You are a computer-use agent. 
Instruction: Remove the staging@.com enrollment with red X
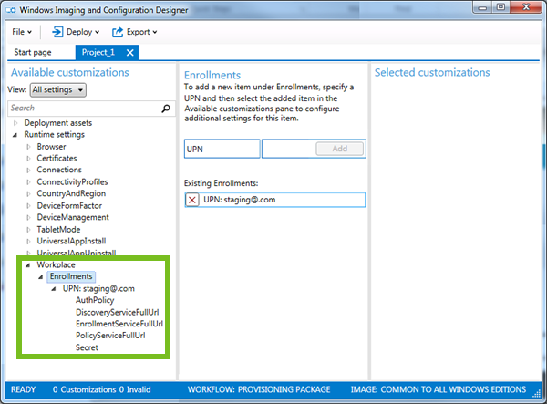[x=191, y=200]
